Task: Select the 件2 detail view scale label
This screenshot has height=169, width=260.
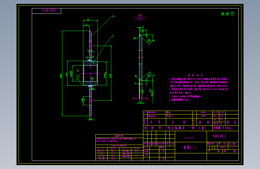Action: pyautogui.click(x=140, y=17)
